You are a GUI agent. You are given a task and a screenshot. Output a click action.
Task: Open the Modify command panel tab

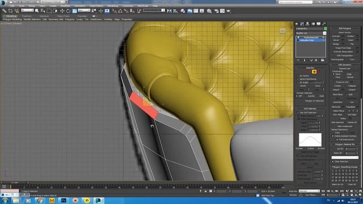coord(302,24)
